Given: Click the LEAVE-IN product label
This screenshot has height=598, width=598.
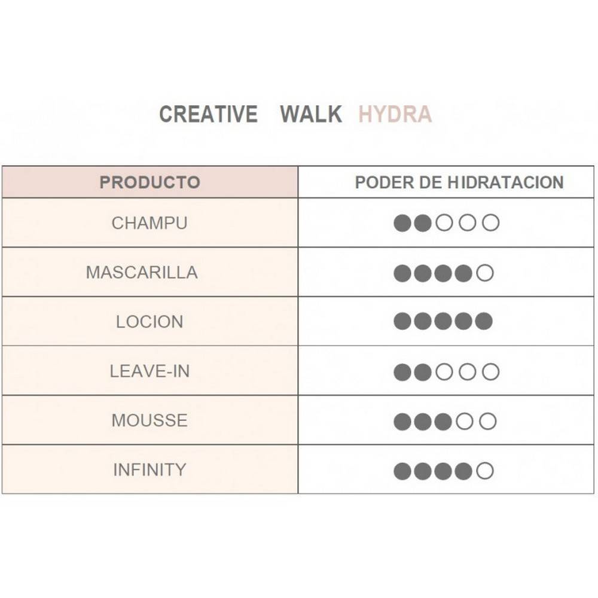Looking at the screenshot, I should [149, 371].
